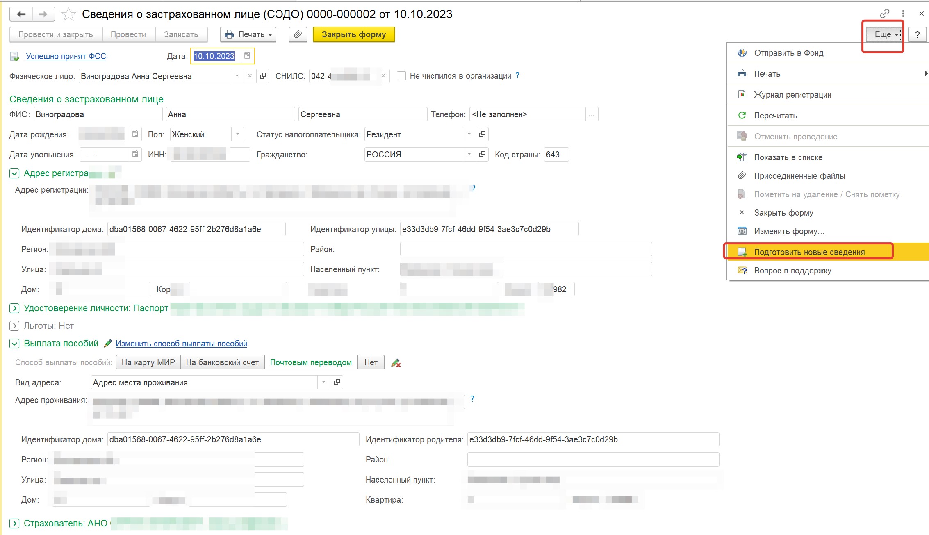Collapse the Выплата пособий section

click(14, 344)
